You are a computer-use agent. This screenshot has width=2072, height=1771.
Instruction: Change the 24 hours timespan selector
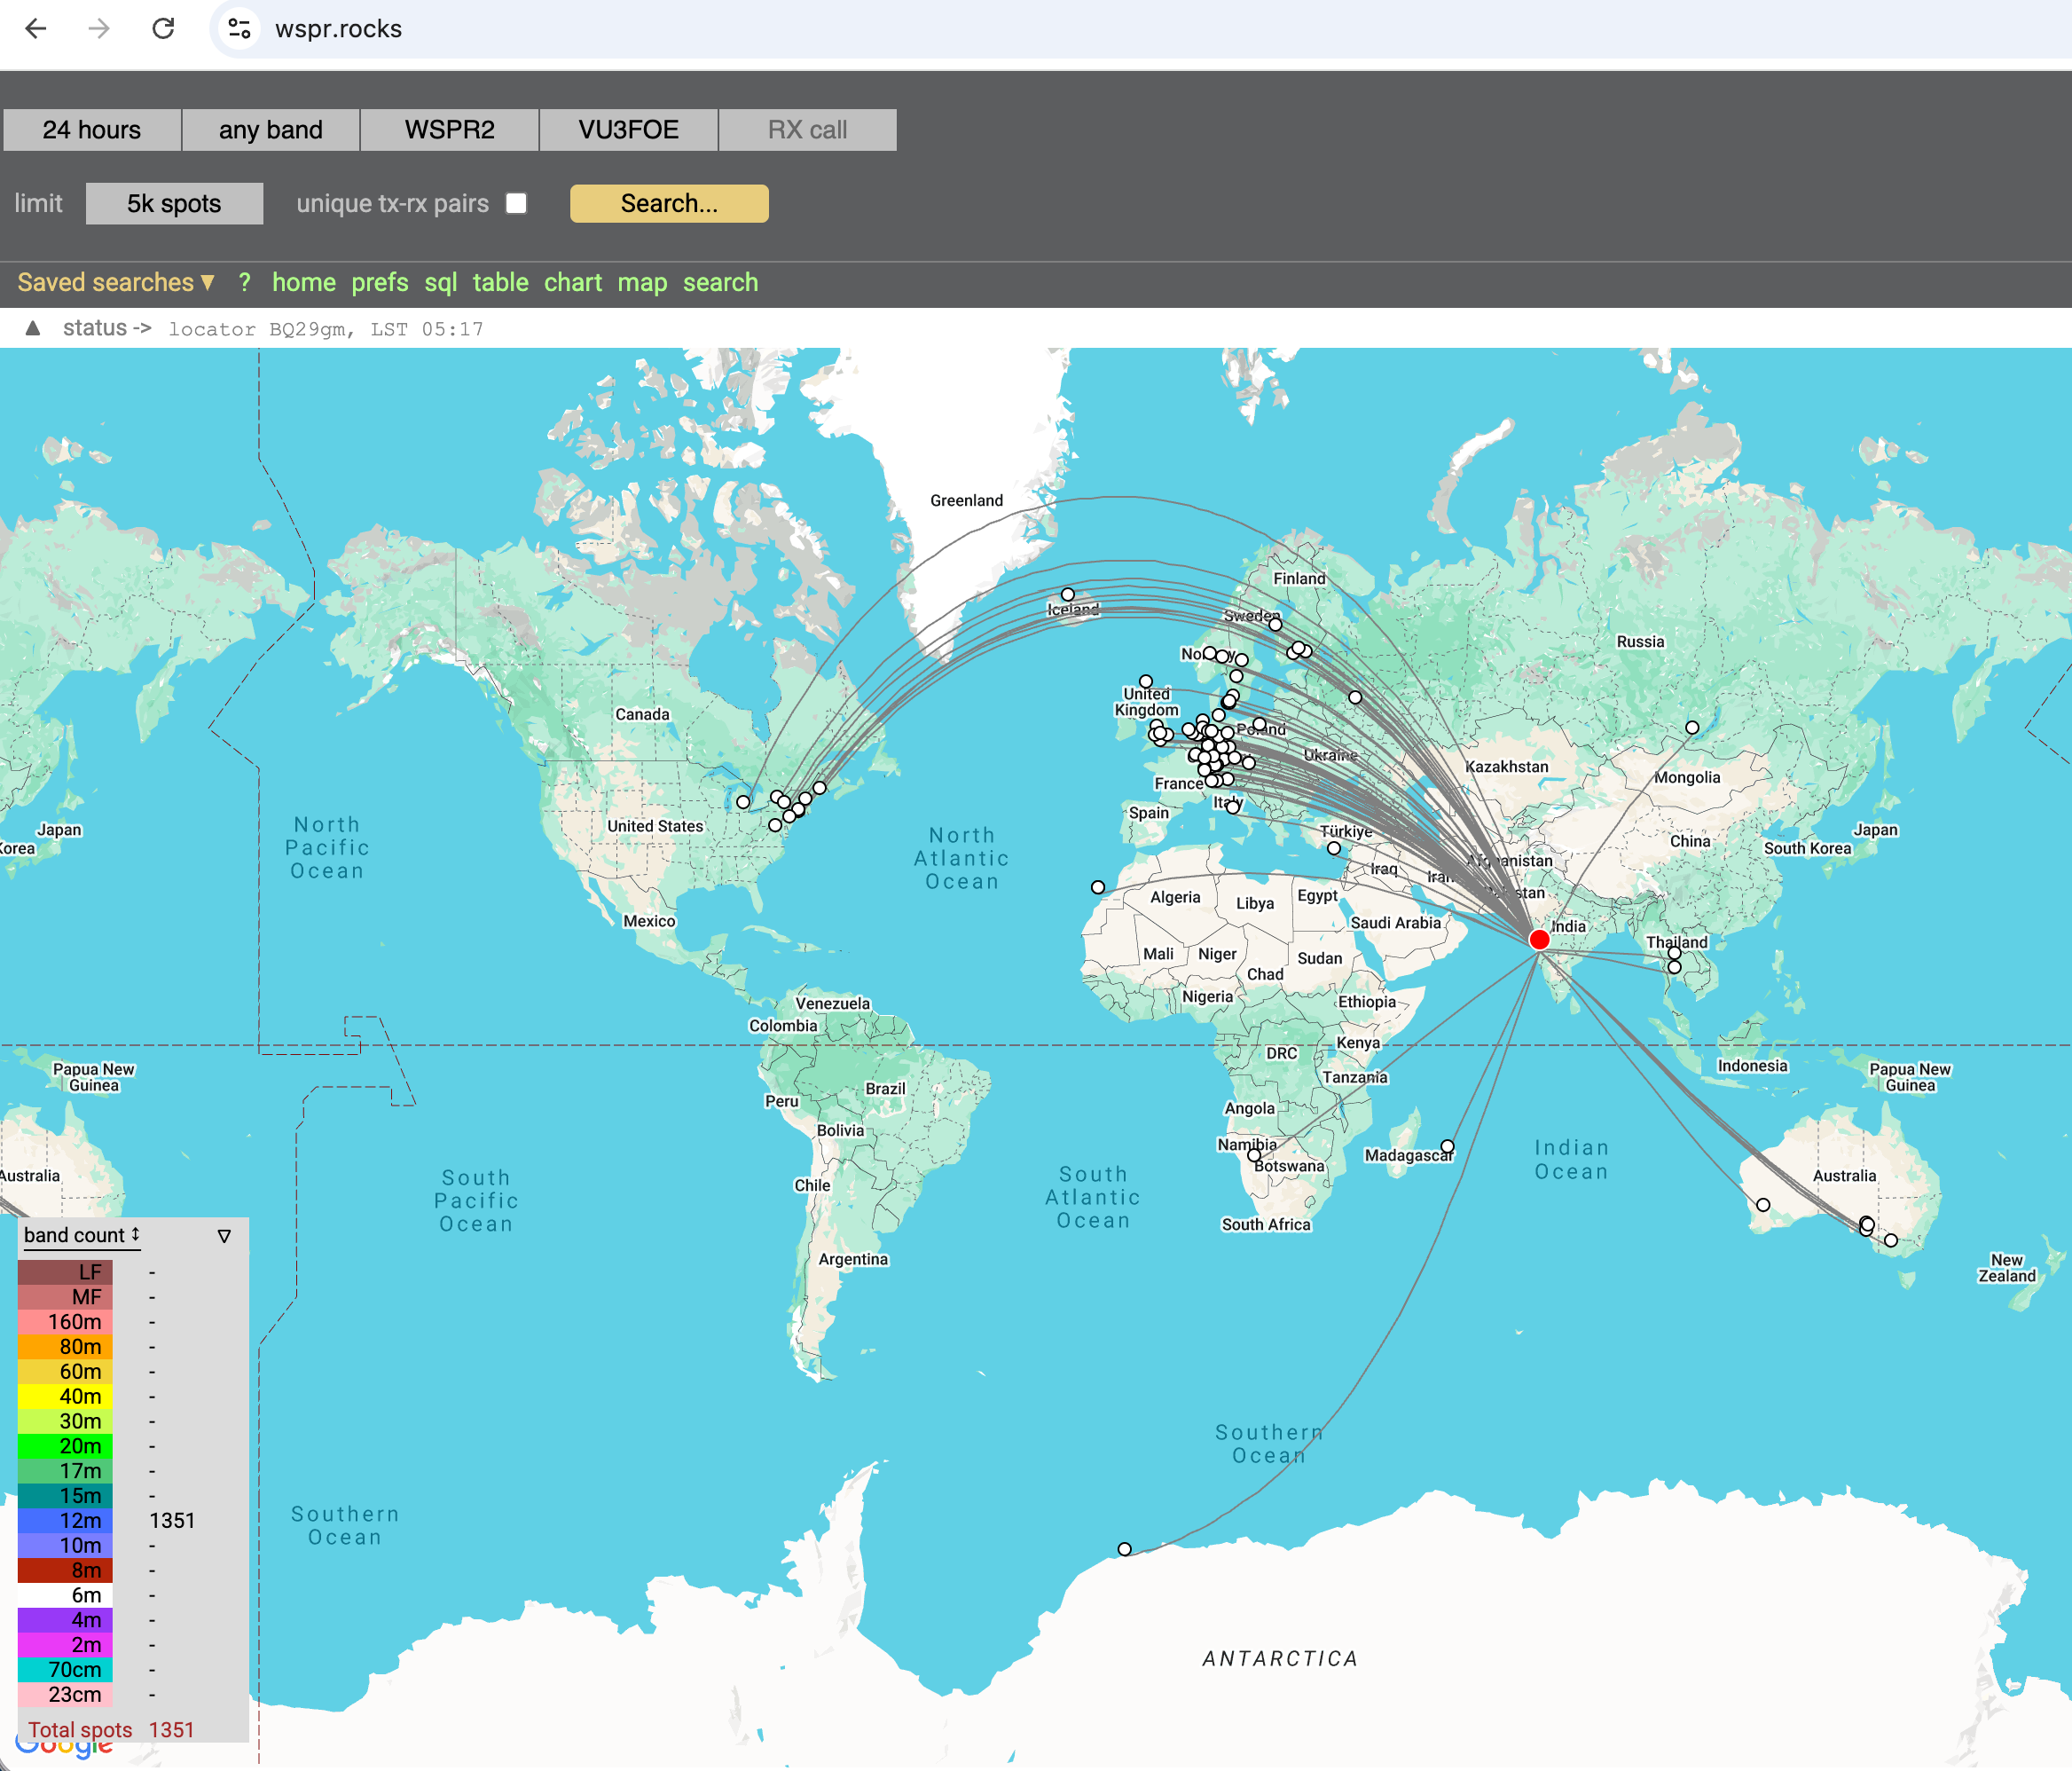pos(91,129)
